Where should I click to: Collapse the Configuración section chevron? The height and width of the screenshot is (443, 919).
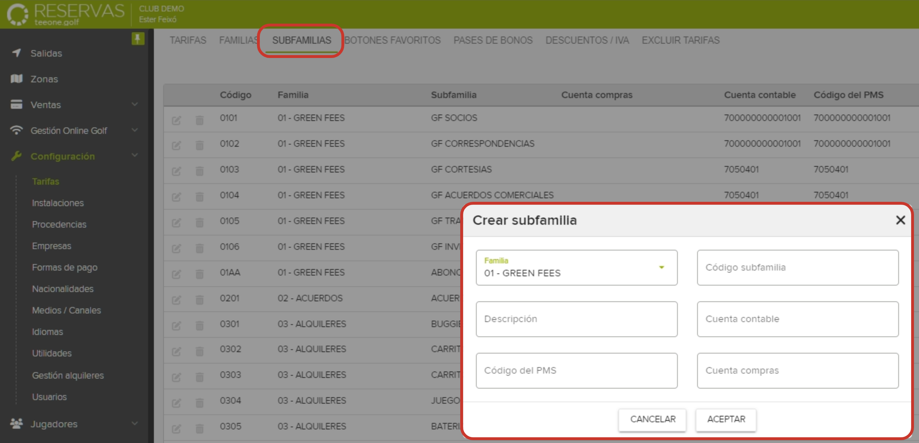135,155
